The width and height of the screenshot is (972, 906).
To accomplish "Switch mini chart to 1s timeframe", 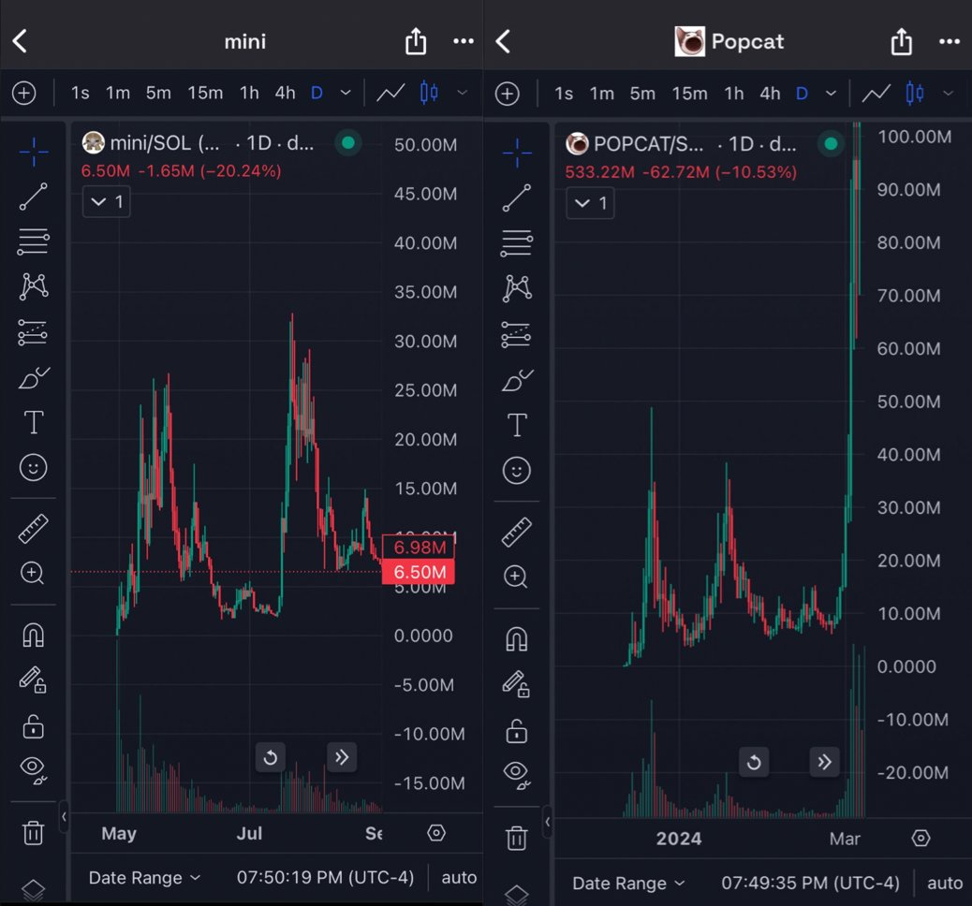I will pos(80,93).
